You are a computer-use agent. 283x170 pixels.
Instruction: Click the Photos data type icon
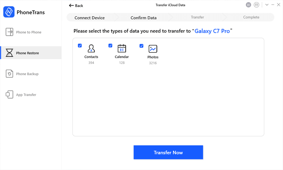(x=153, y=49)
